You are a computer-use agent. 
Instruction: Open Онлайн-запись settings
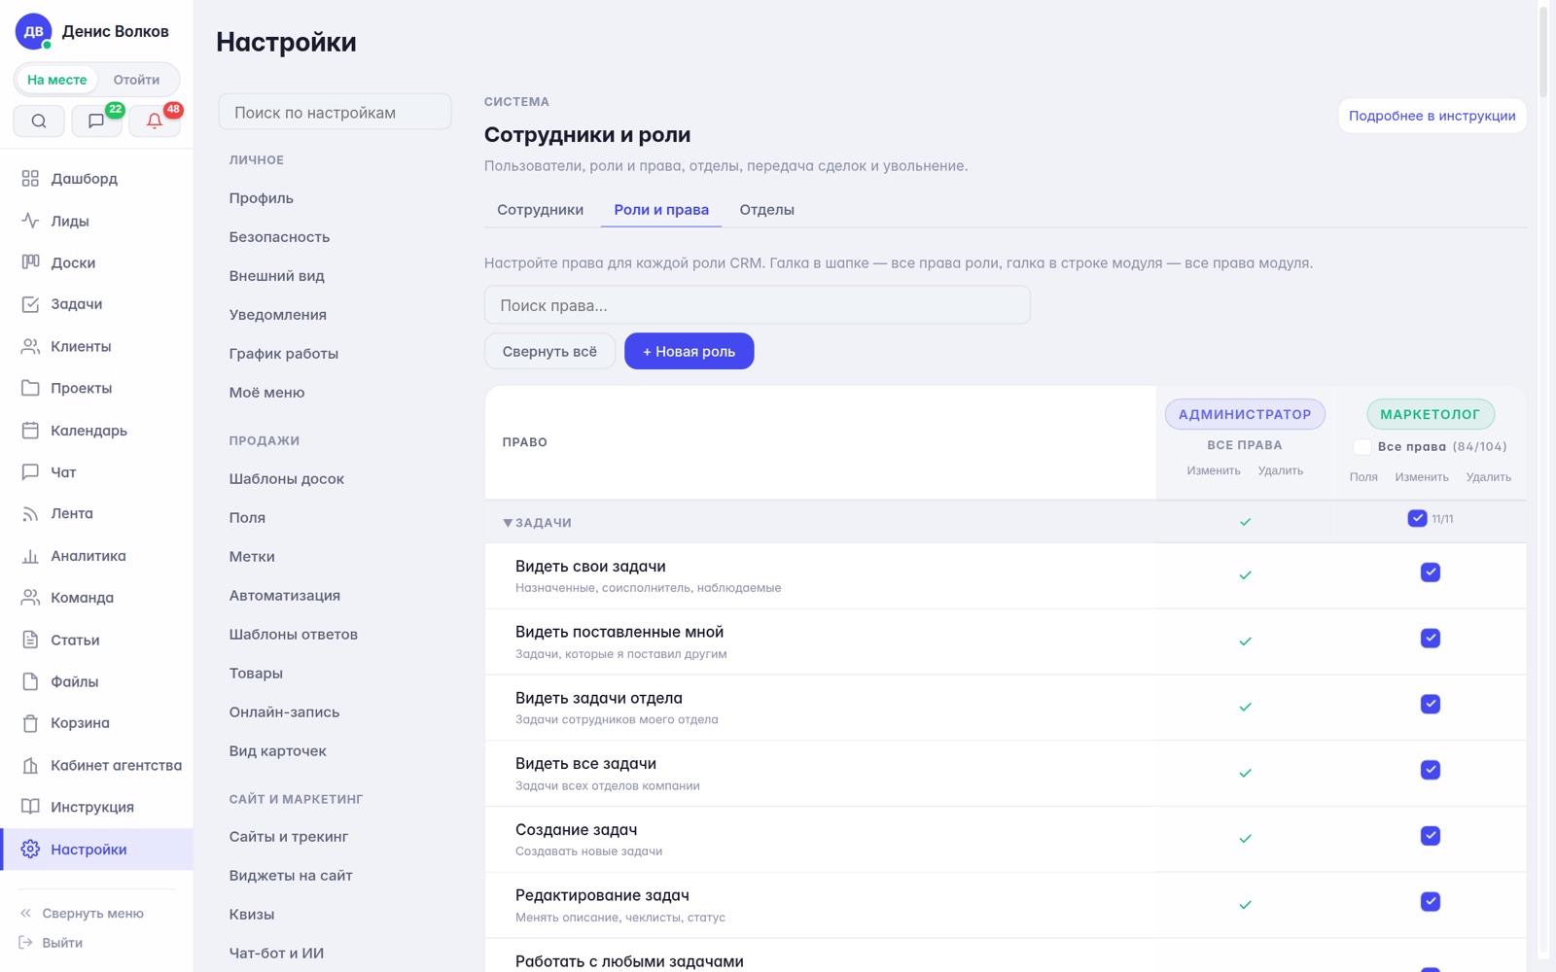click(284, 712)
